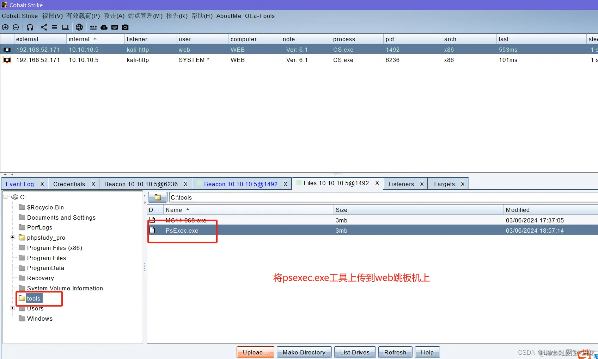
Task: Open screenshots view camera icon
Action: (x=125, y=27)
